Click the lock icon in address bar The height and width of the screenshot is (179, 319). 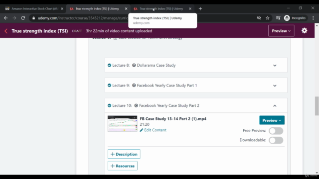click(33, 18)
